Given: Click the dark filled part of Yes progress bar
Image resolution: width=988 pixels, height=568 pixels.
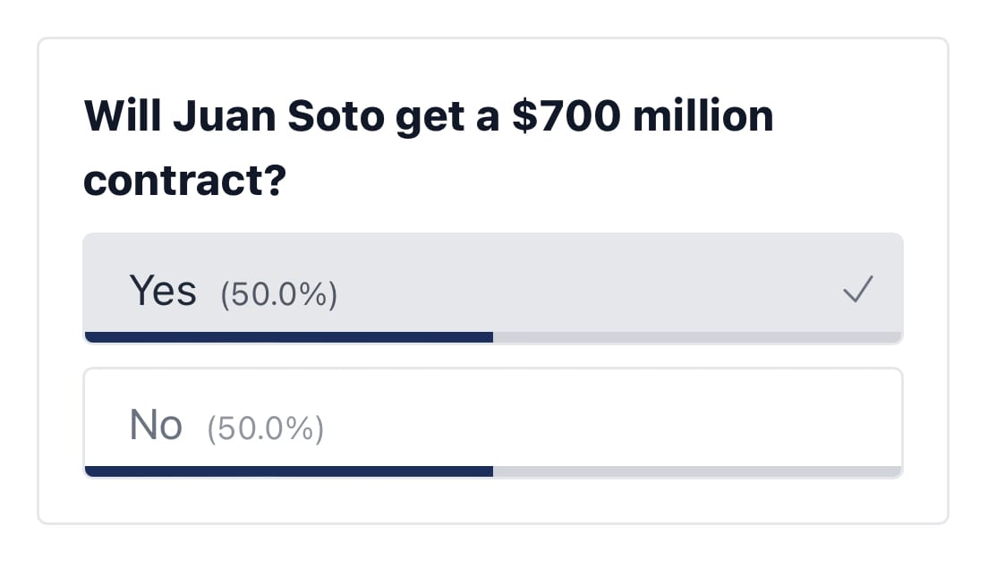Looking at the screenshot, I should [288, 337].
